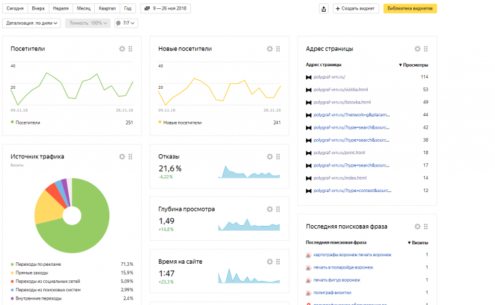
Task: Open settings gear of Посетители widget
Action: (122, 49)
